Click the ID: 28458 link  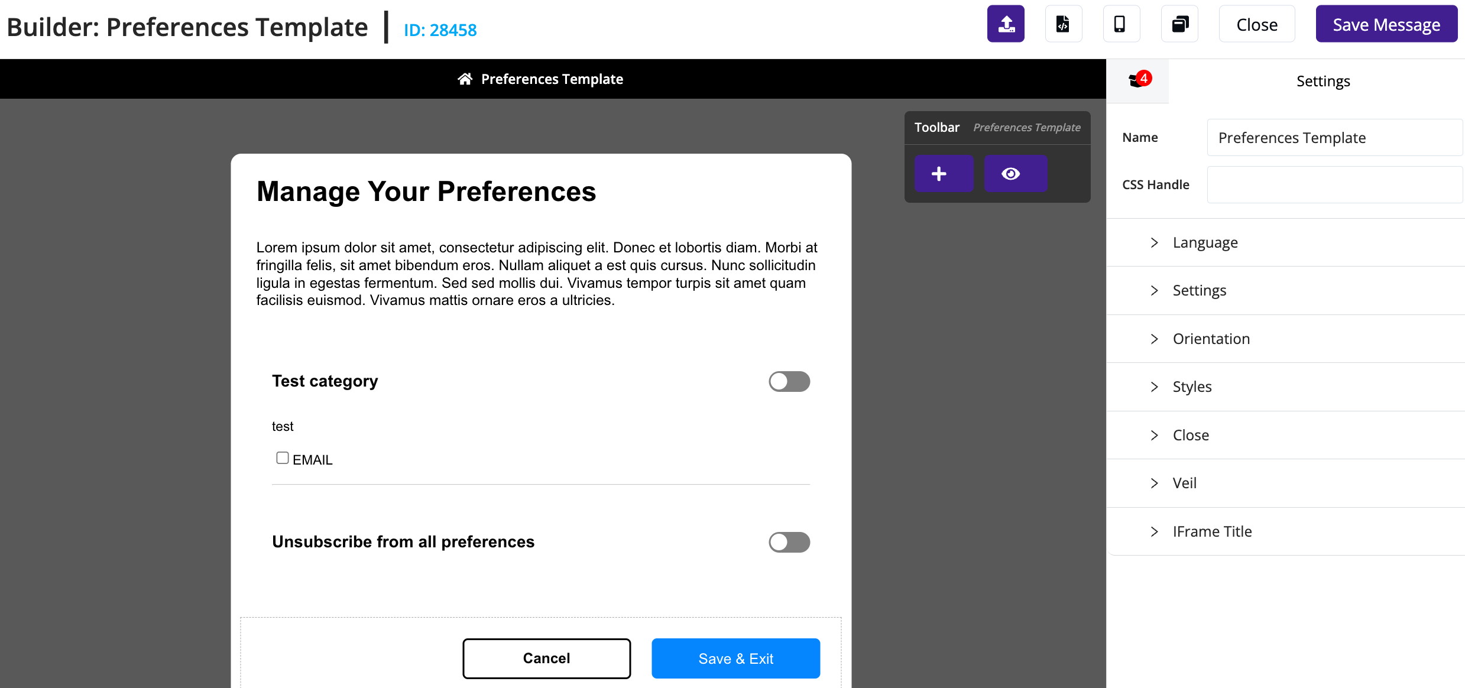point(439,29)
